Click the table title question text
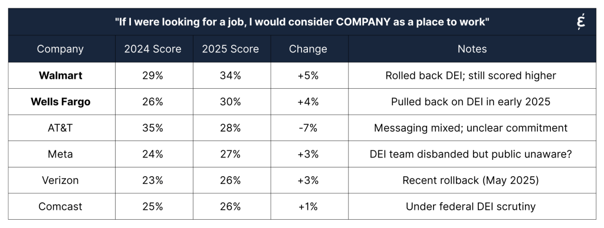 tap(302, 22)
